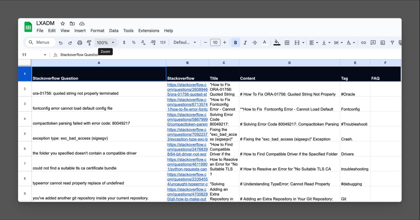The image size is (420, 220).
Task: Select row 5 header
Action: (x=25, y=134)
